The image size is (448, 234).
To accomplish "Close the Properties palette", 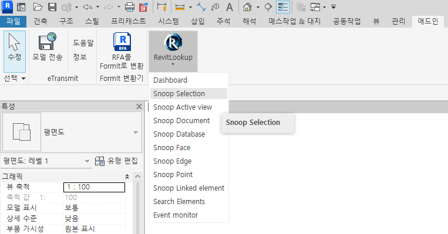I will (139, 106).
